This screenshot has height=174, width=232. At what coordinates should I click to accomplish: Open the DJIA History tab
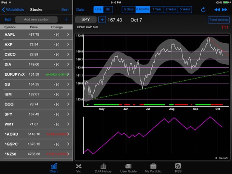pyautogui.click(x=103, y=168)
